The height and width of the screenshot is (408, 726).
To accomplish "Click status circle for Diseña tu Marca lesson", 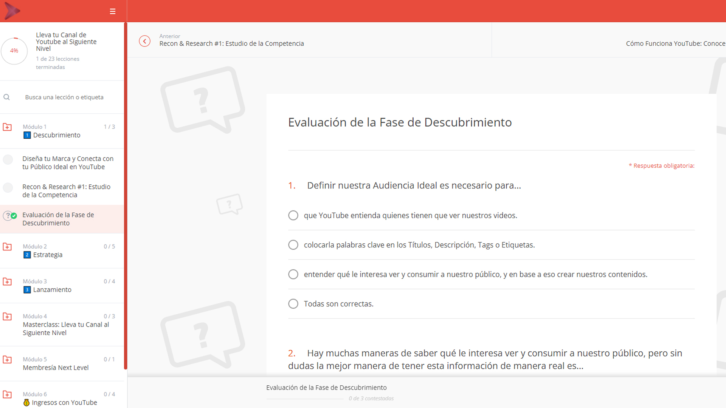I will click(8, 159).
